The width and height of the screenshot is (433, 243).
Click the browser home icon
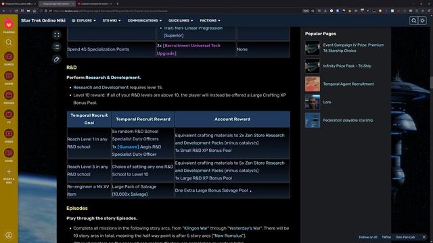(35, 11)
